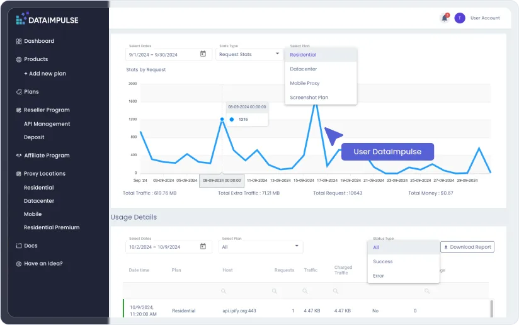Screen dimensions: 519x325
Task: Open Proxy Locations
Action: [45, 173]
